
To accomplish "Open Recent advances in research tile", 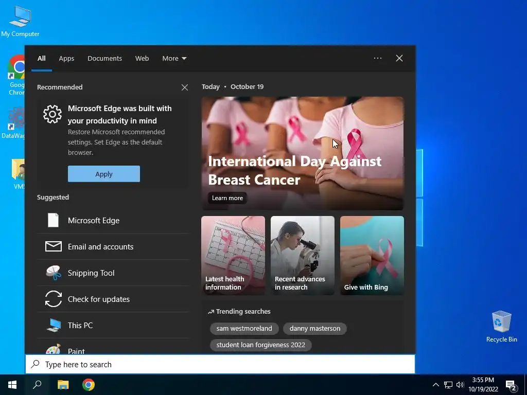I will click(x=303, y=256).
